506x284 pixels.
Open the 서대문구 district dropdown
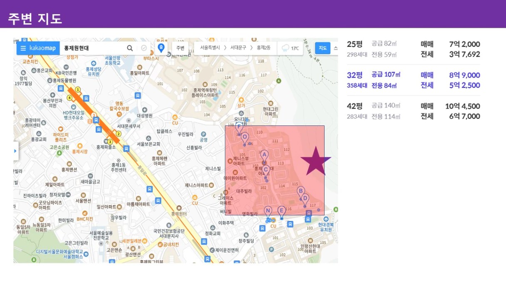tap(238, 48)
